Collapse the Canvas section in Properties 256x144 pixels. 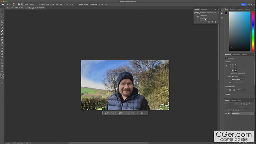point(225,62)
